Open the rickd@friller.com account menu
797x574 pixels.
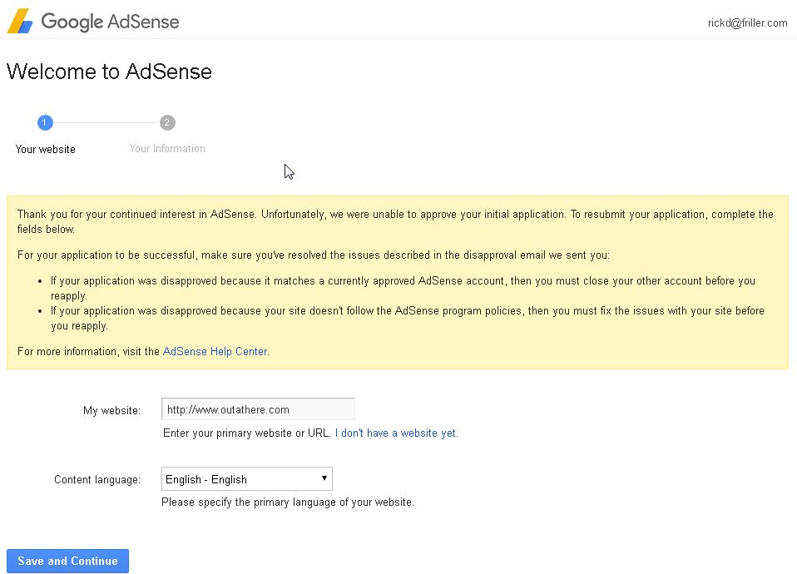pos(747,23)
